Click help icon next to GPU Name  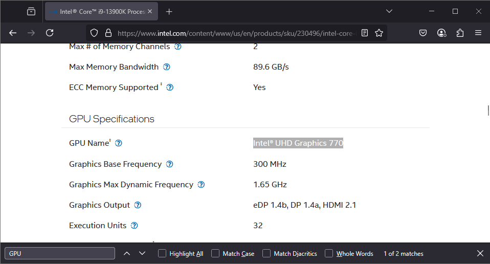[x=119, y=144]
